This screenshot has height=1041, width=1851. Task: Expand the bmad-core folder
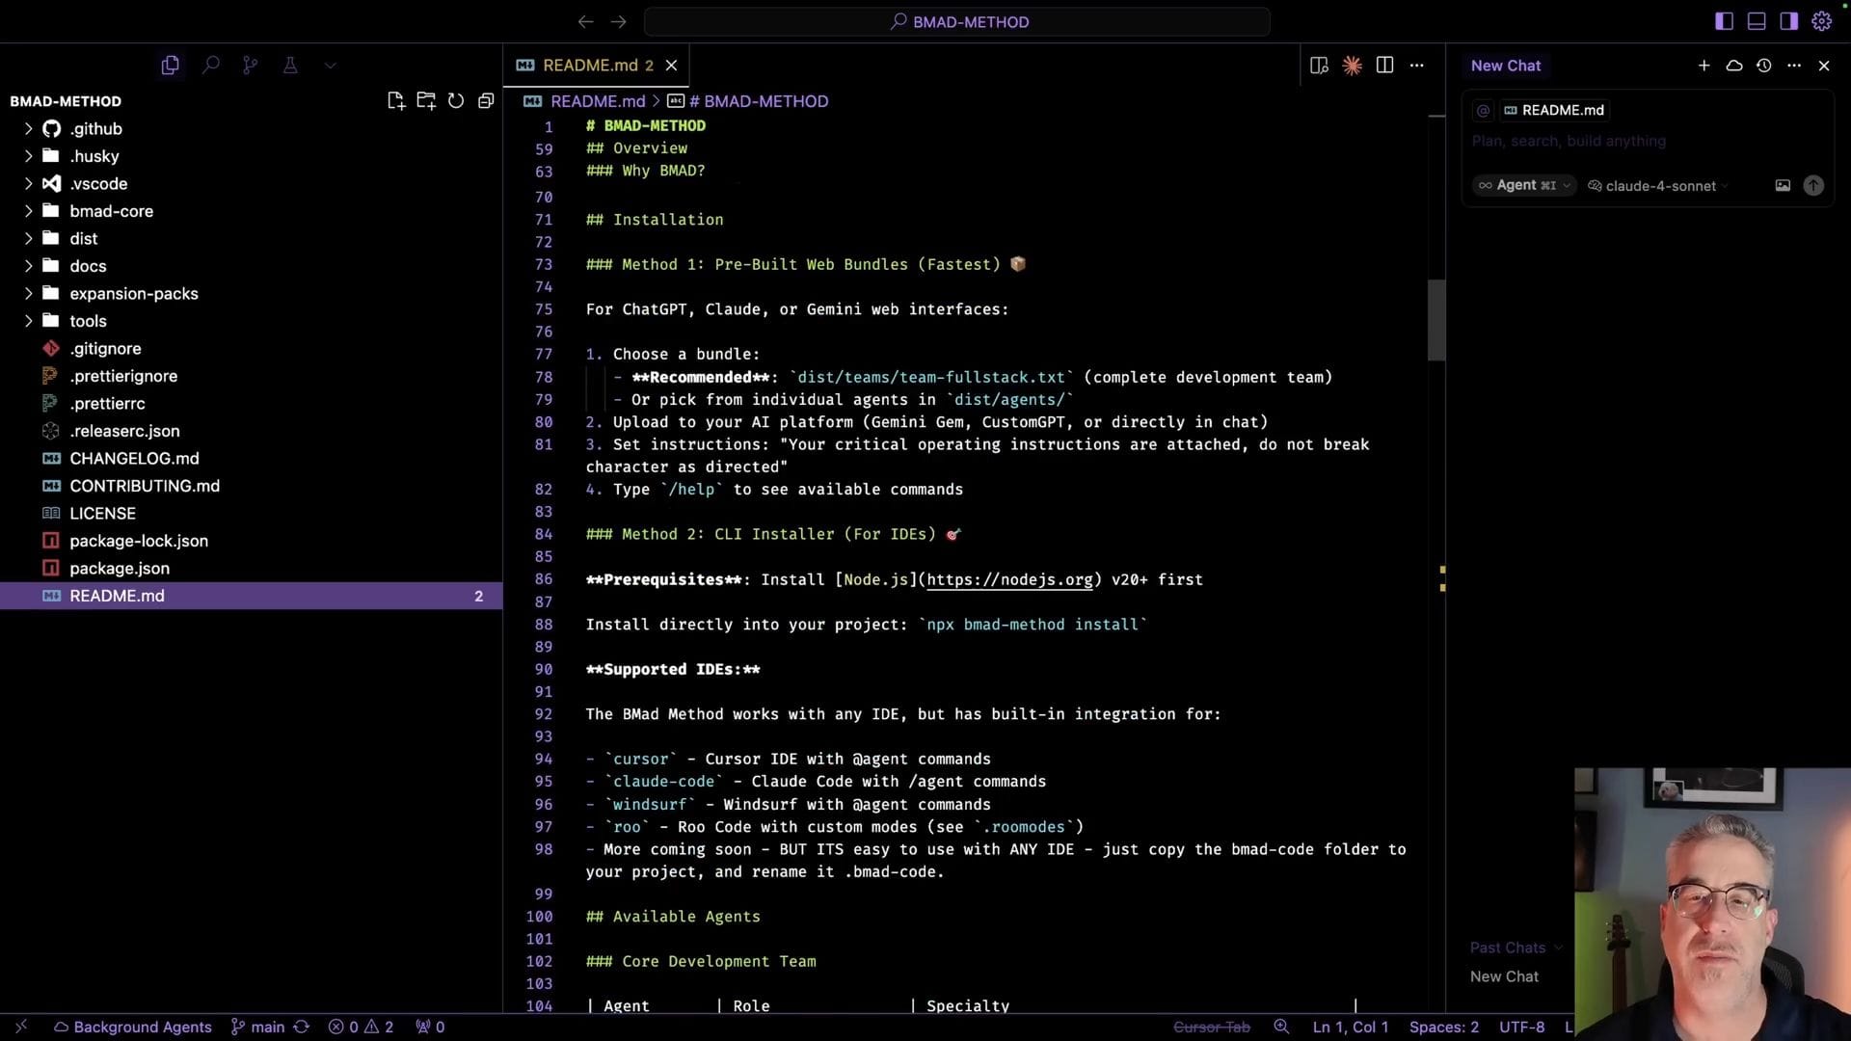click(111, 211)
